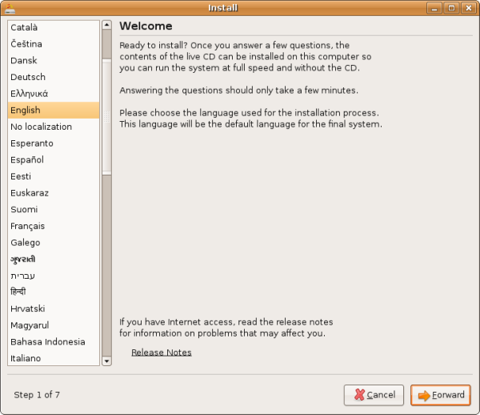Choose Deutsch as the language
Viewport: 480px width, 415px height.
(x=54, y=77)
